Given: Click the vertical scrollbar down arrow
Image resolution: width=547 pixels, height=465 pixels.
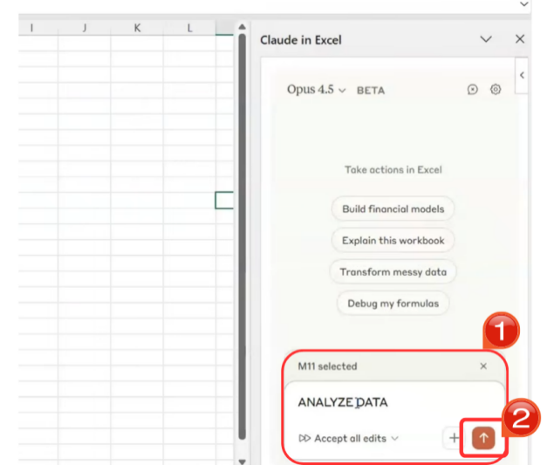Looking at the screenshot, I should [243, 462].
